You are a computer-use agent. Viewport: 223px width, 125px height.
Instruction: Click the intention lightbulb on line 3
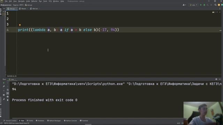pyautogui.click(x=20, y=25)
